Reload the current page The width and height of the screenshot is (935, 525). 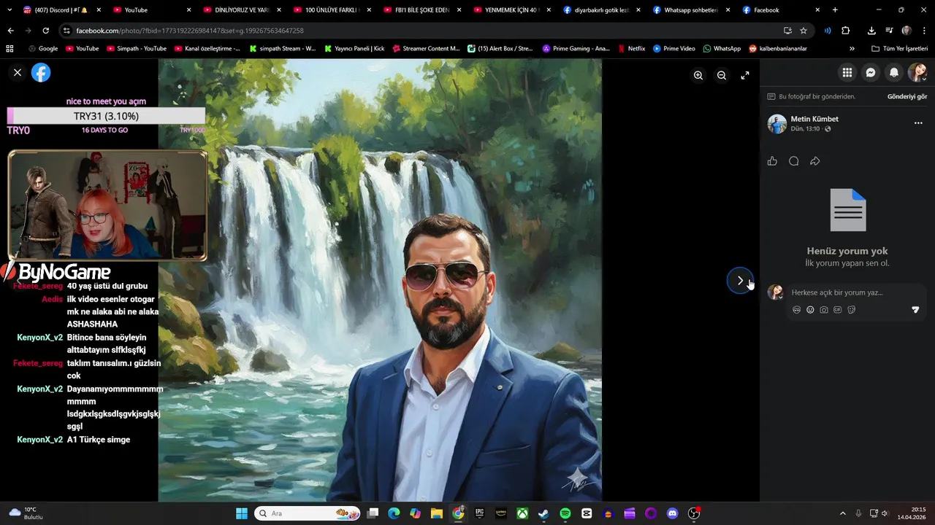(x=45, y=31)
